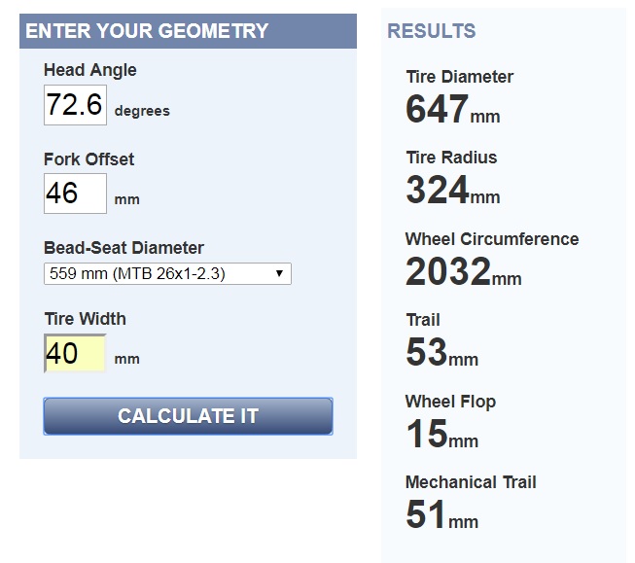Select the Tire Diameter 647 value
Image resolution: width=635 pixels, height=563 pixels.
tap(438, 109)
